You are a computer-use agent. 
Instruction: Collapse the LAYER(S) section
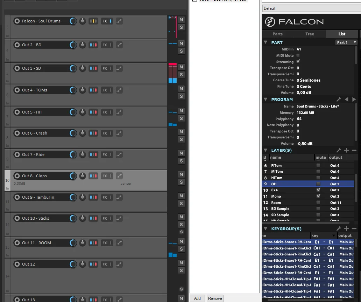(266, 150)
